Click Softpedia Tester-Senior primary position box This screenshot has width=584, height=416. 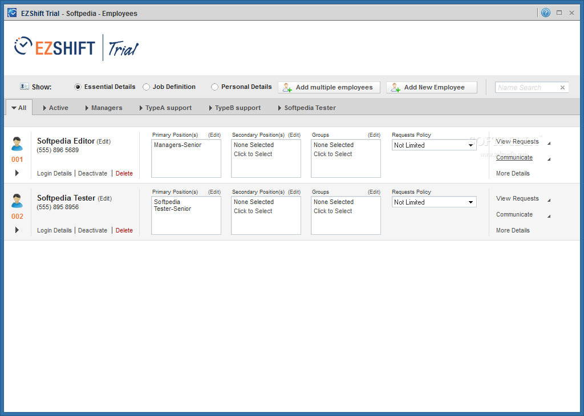coord(186,215)
